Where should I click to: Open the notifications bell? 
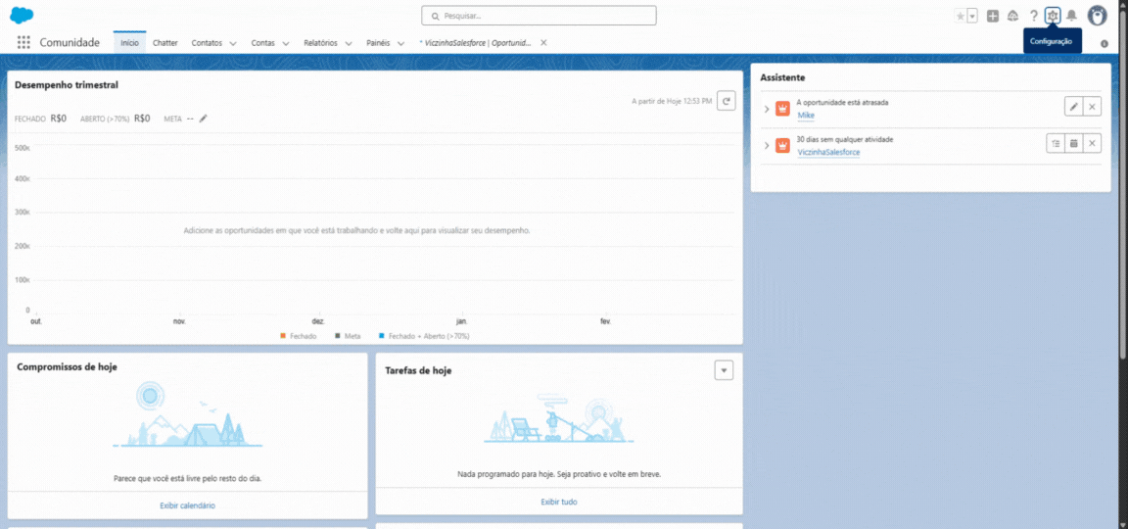pyautogui.click(x=1071, y=16)
